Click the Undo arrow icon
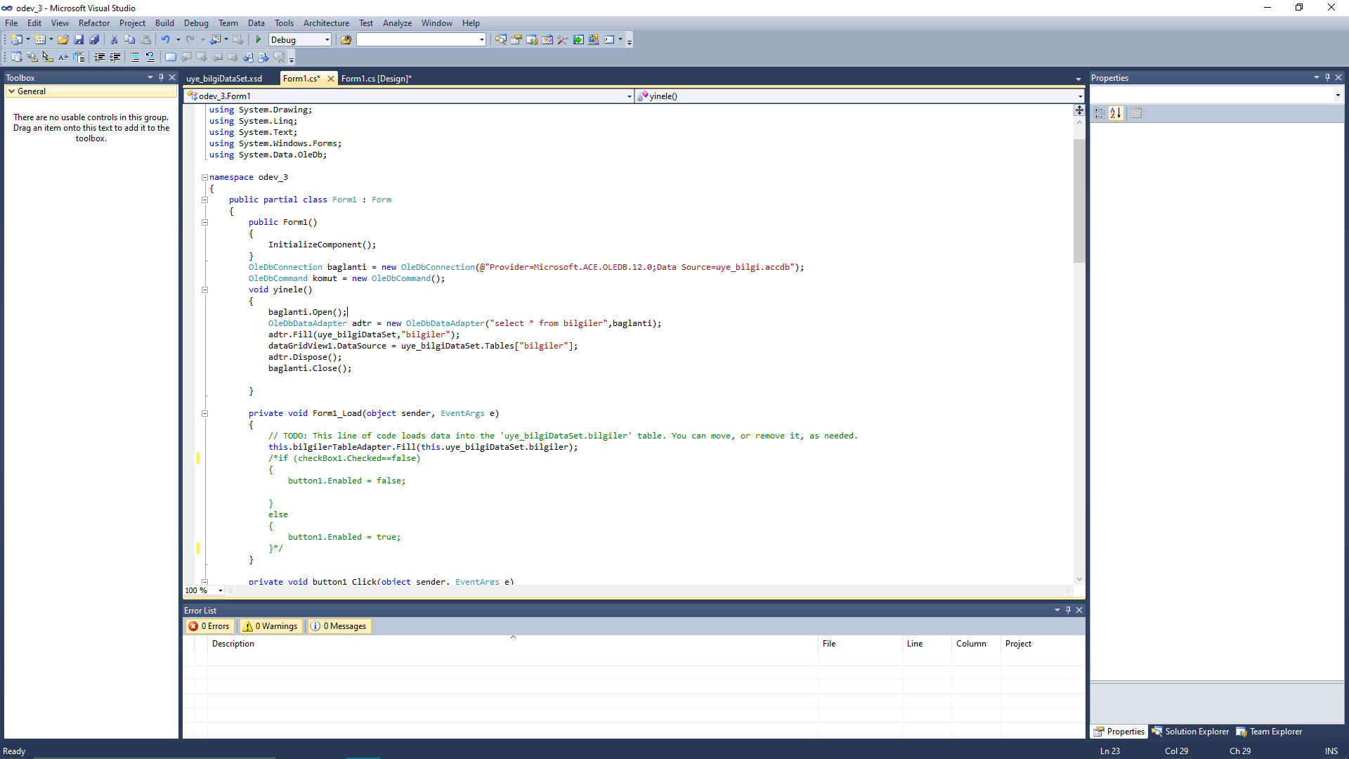 [x=165, y=40]
